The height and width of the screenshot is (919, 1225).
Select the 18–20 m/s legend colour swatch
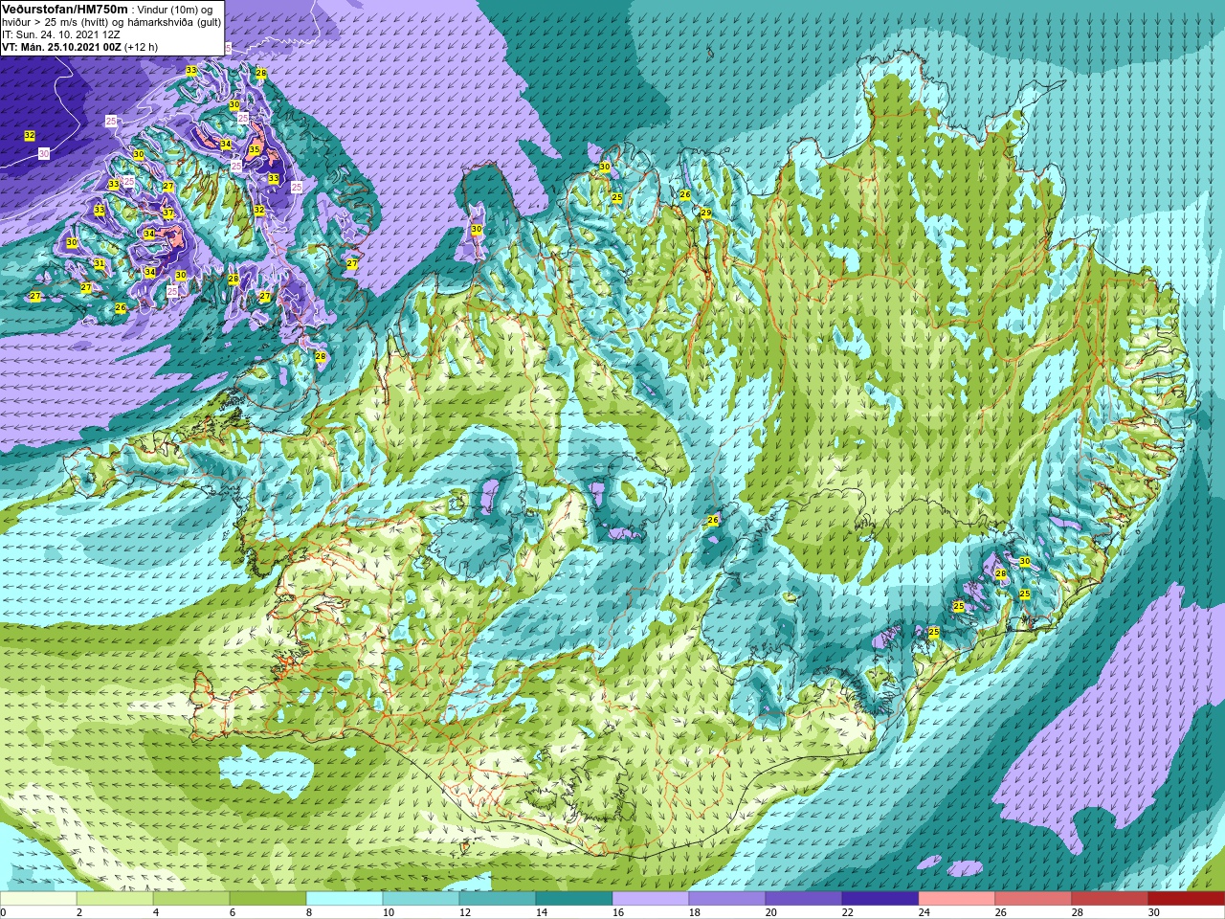(x=727, y=899)
